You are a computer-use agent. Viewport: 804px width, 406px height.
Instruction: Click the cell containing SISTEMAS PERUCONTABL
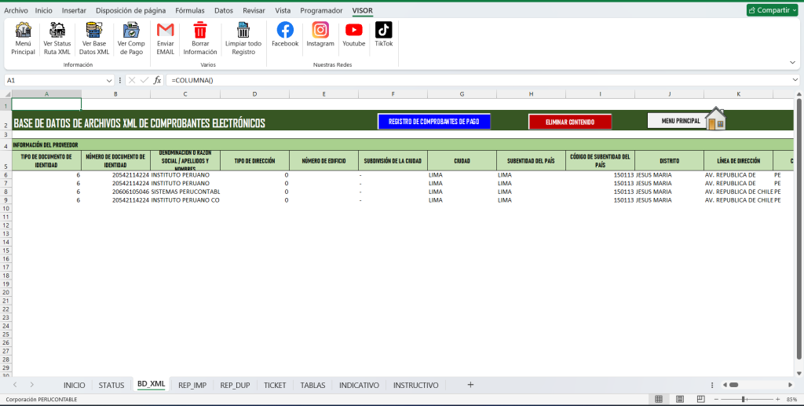(x=185, y=192)
